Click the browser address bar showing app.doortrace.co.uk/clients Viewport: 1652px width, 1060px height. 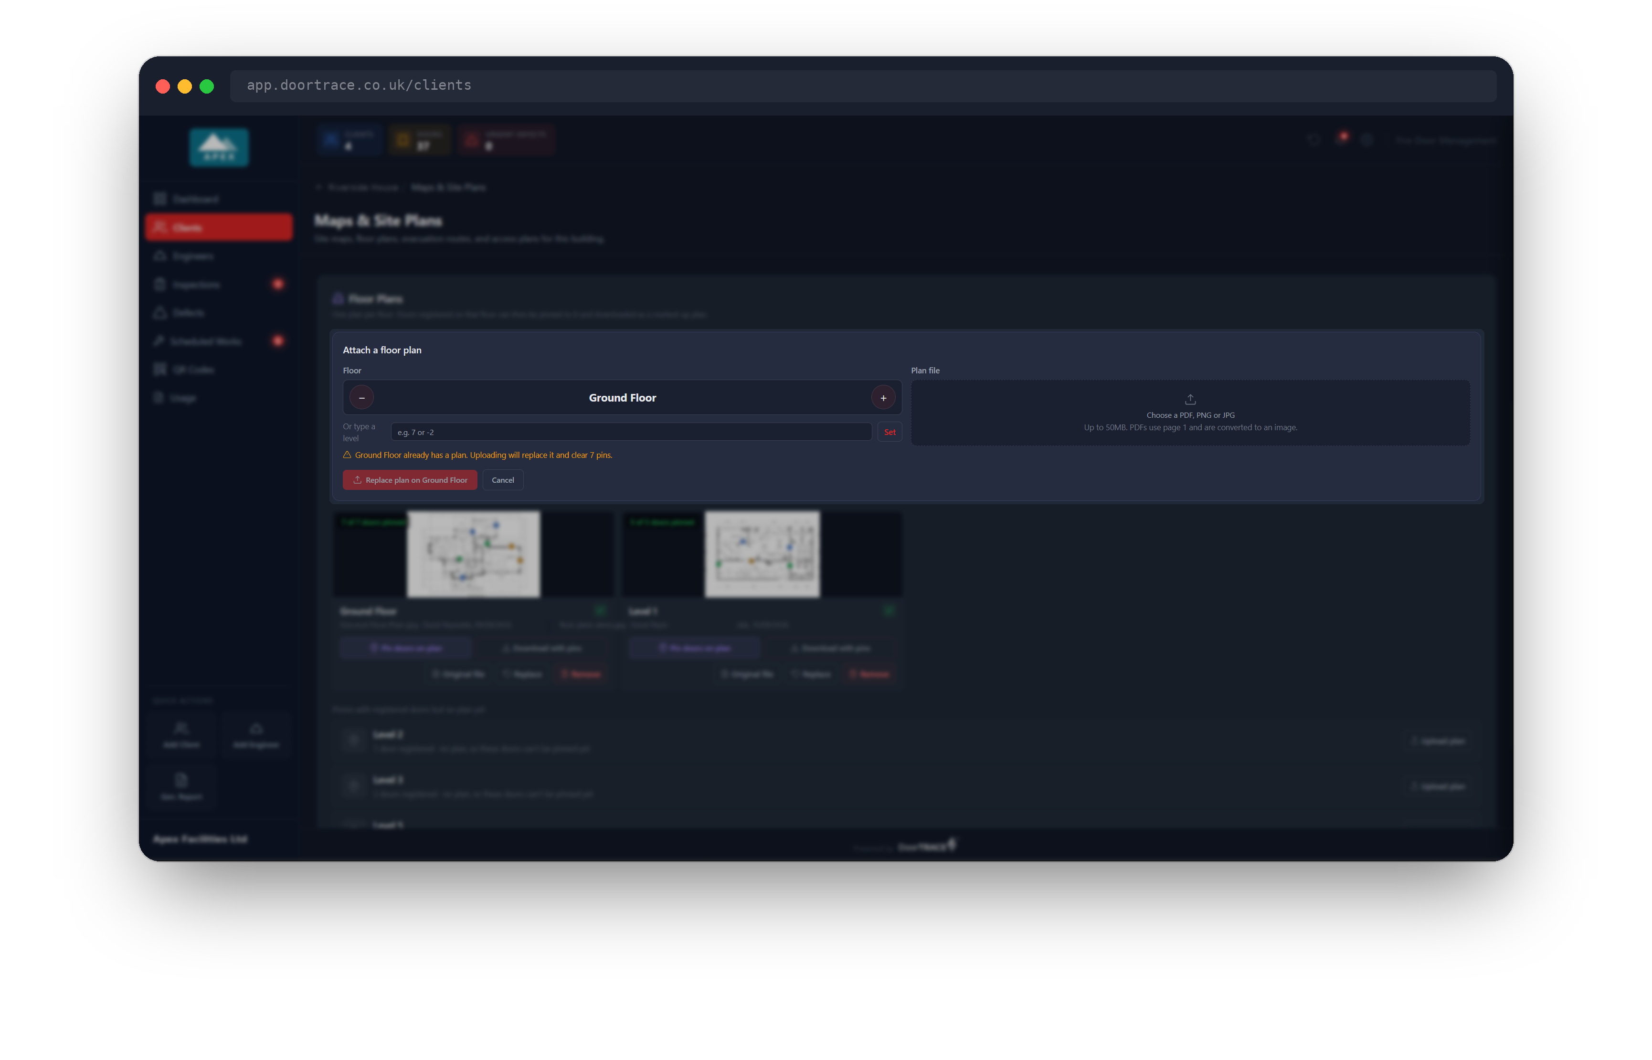click(x=862, y=85)
